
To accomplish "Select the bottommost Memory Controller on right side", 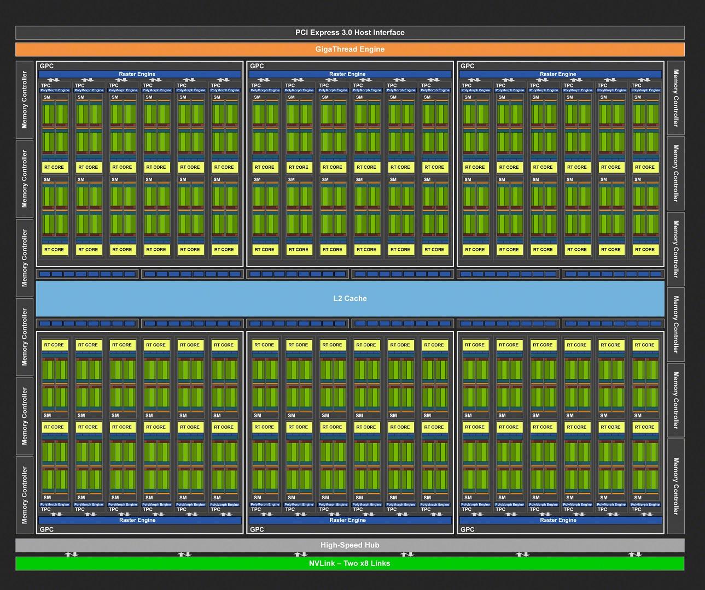I will 675,486.
